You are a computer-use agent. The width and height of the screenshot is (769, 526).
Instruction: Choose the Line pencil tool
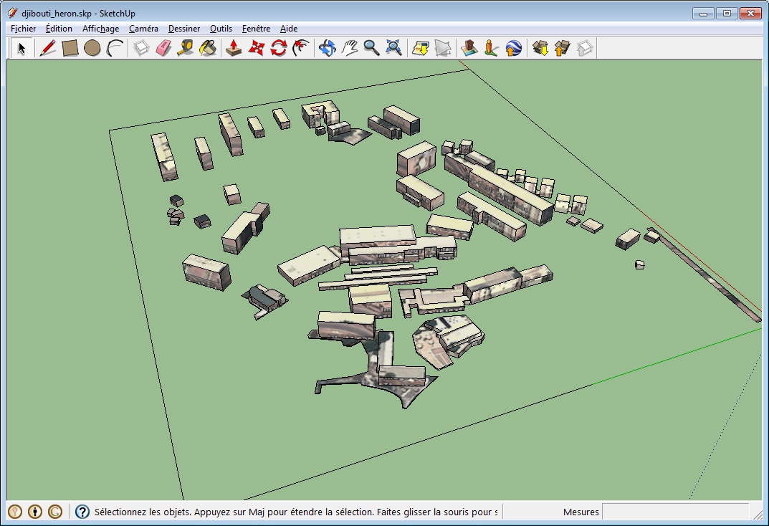click(47, 48)
